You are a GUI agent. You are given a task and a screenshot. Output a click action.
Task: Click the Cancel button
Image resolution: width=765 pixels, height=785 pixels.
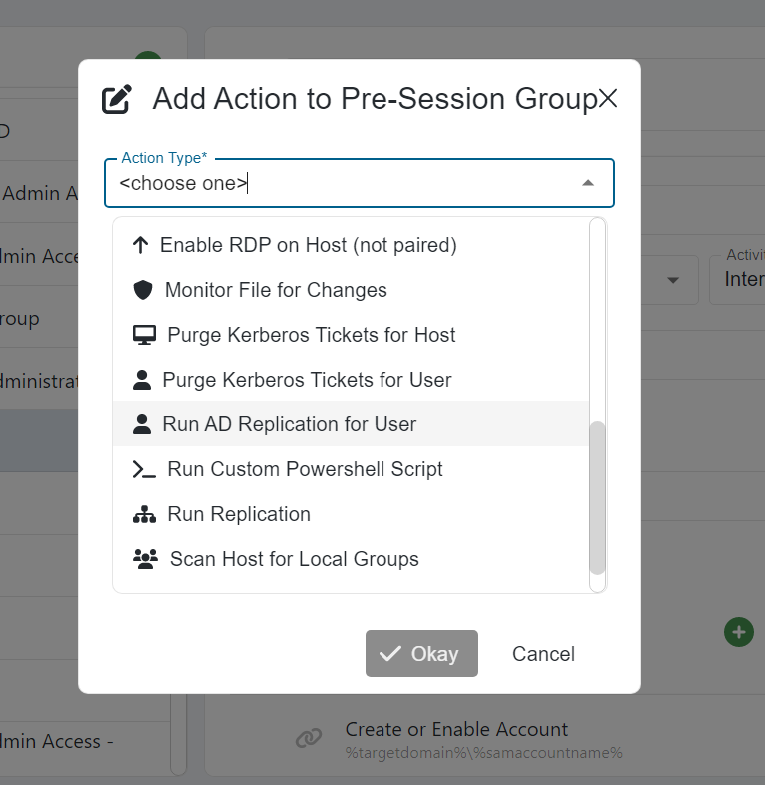click(543, 654)
